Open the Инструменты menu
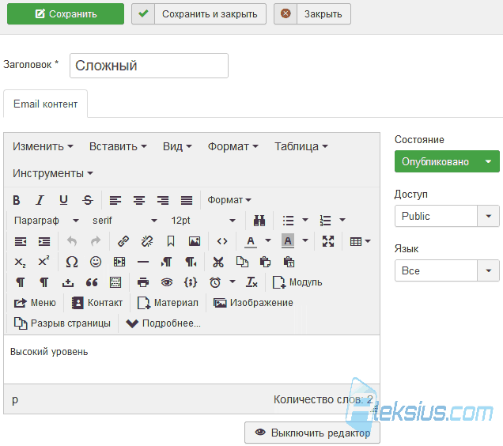 point(53,174)
